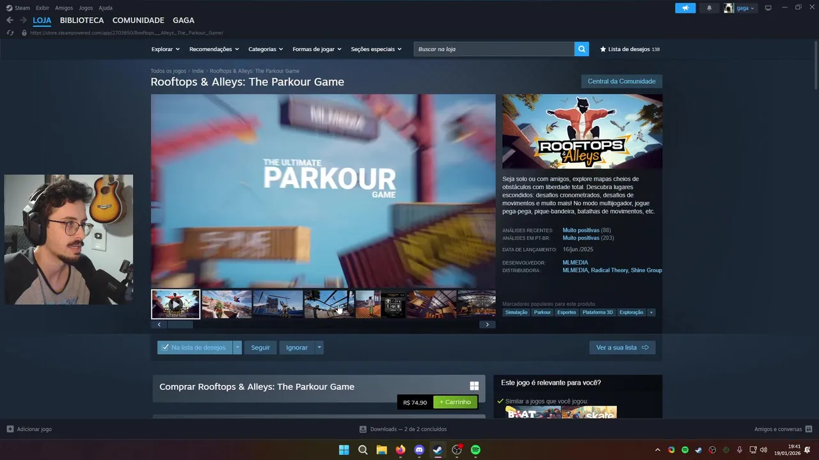Viewport: 819px width, 460px height.
Task: Expand the Explorar menu
Action: (165, 49)
